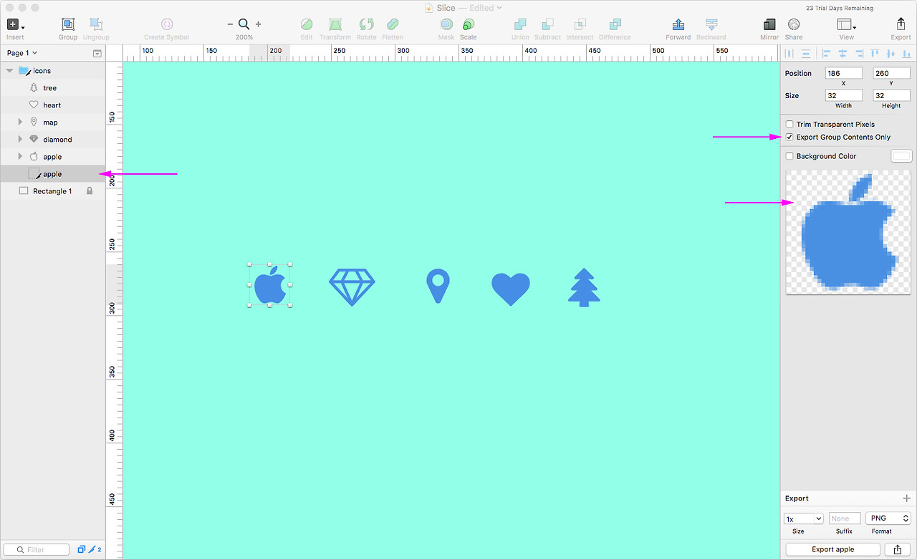Click the share icon beside Export apple
The height and width of the screenshot is (560, 917).
pyautogui.click(x=898, y=549)
